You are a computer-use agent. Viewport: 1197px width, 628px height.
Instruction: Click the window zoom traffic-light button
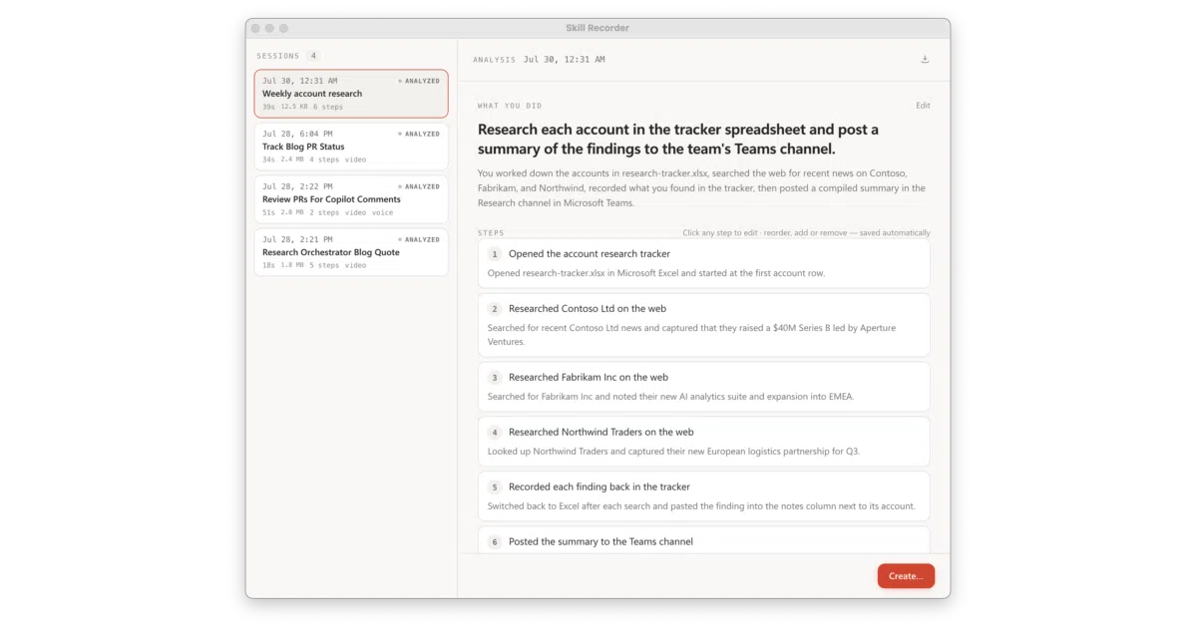283,28
